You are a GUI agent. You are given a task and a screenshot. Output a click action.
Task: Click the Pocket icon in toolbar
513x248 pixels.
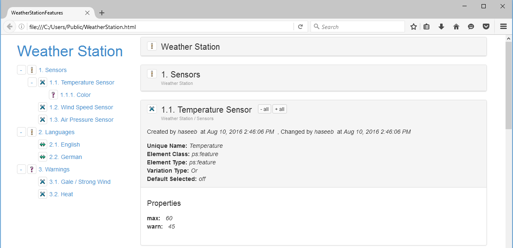486,27
